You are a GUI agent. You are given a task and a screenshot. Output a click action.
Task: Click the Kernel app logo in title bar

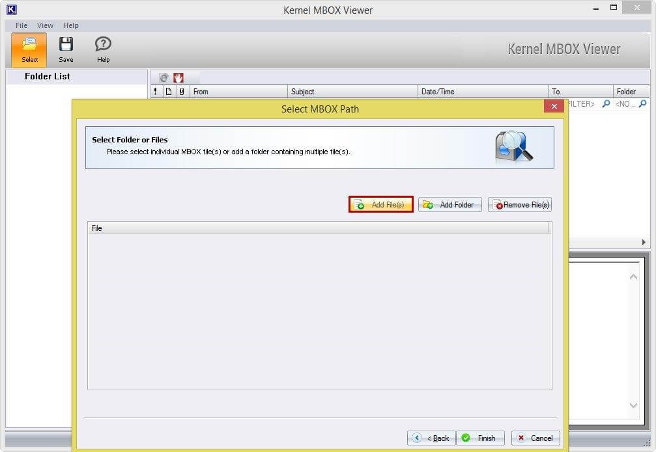(x=12, y=9)
